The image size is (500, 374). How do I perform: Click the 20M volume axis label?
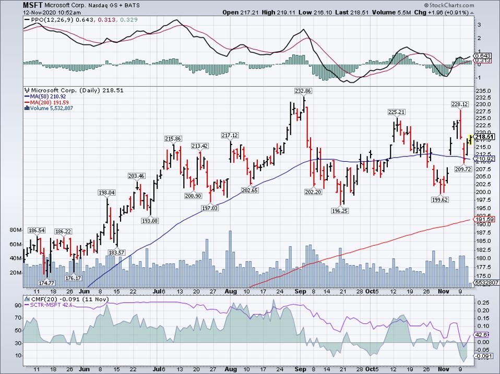[x=16, y=273]
